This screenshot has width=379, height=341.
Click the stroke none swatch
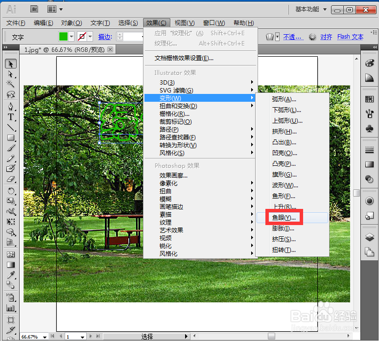tap(82, 37)
